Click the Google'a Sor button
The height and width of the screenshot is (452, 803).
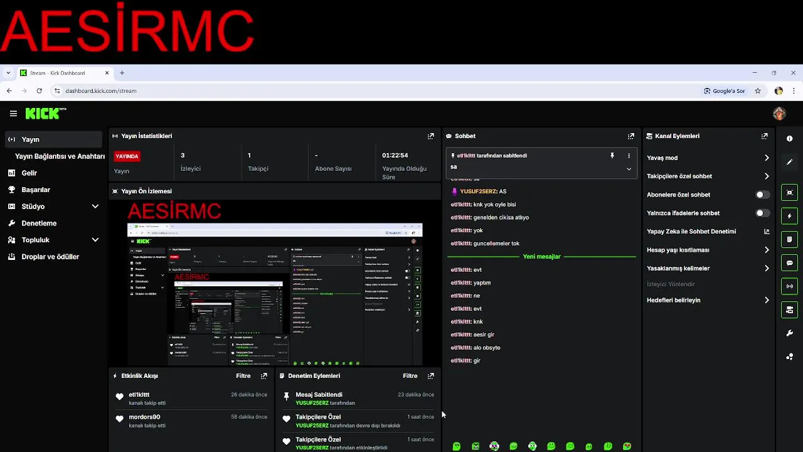point(725,91)
